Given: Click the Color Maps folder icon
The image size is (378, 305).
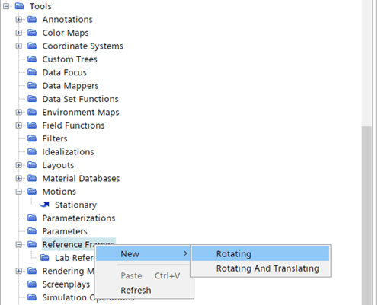Looking at the screenshot, I should (32, 33).
